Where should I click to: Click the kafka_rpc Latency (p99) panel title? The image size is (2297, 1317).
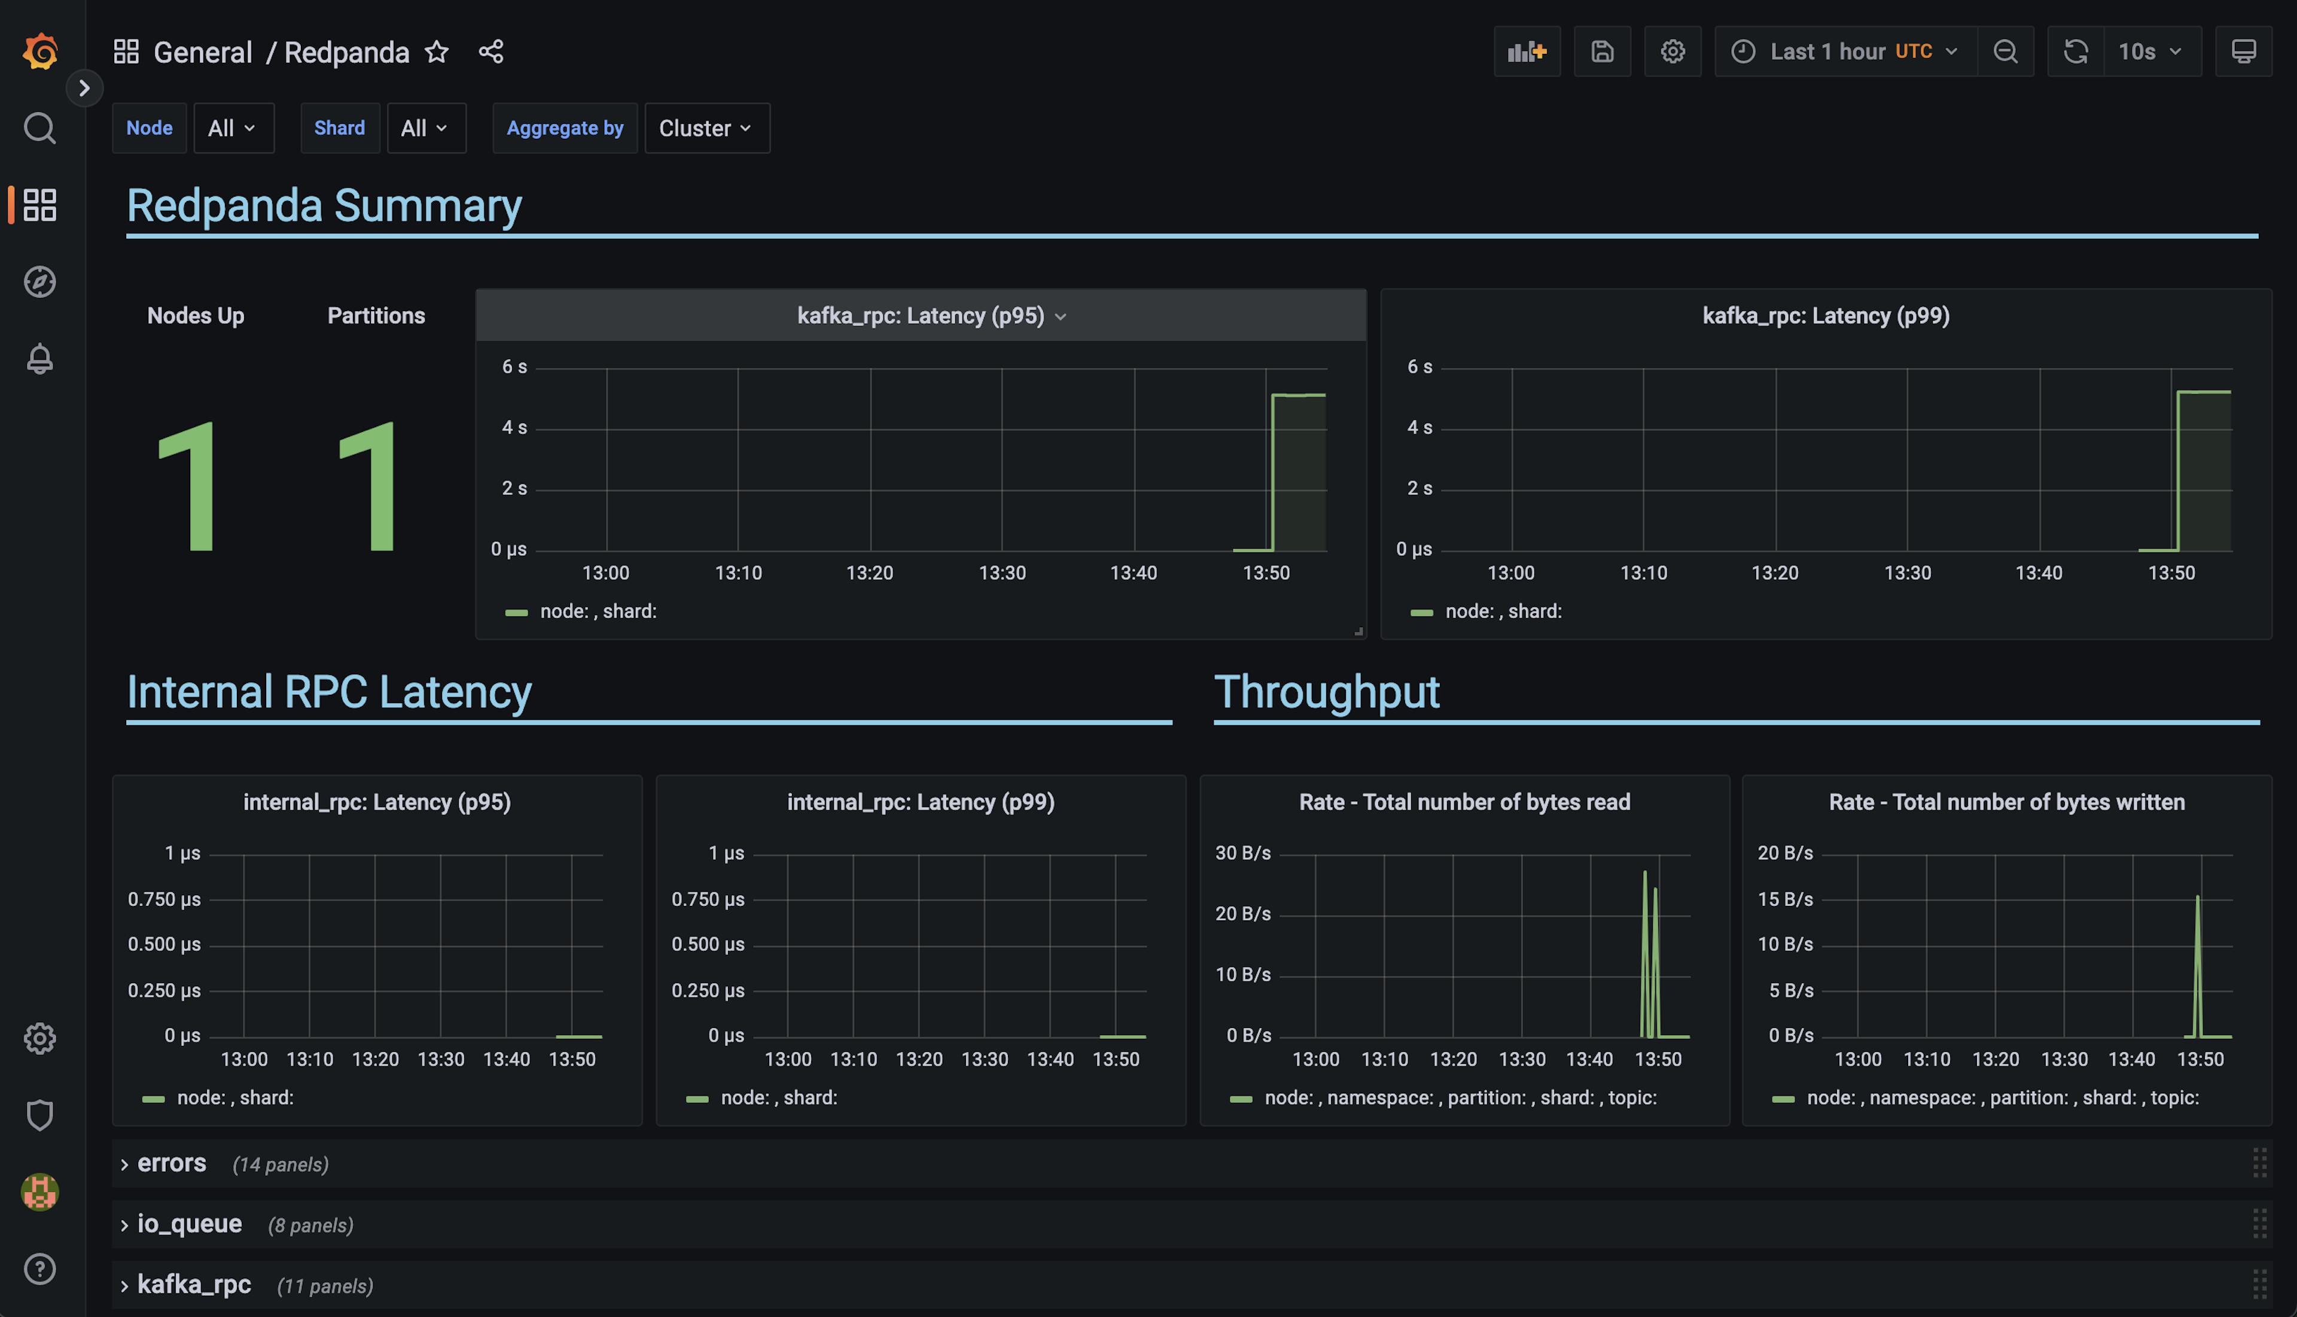click(1825, 316)
